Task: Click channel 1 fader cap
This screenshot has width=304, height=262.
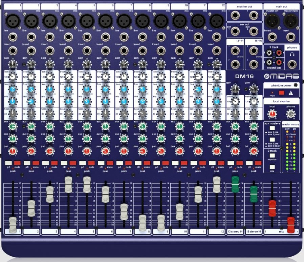Action: click(x=13, y=225)
